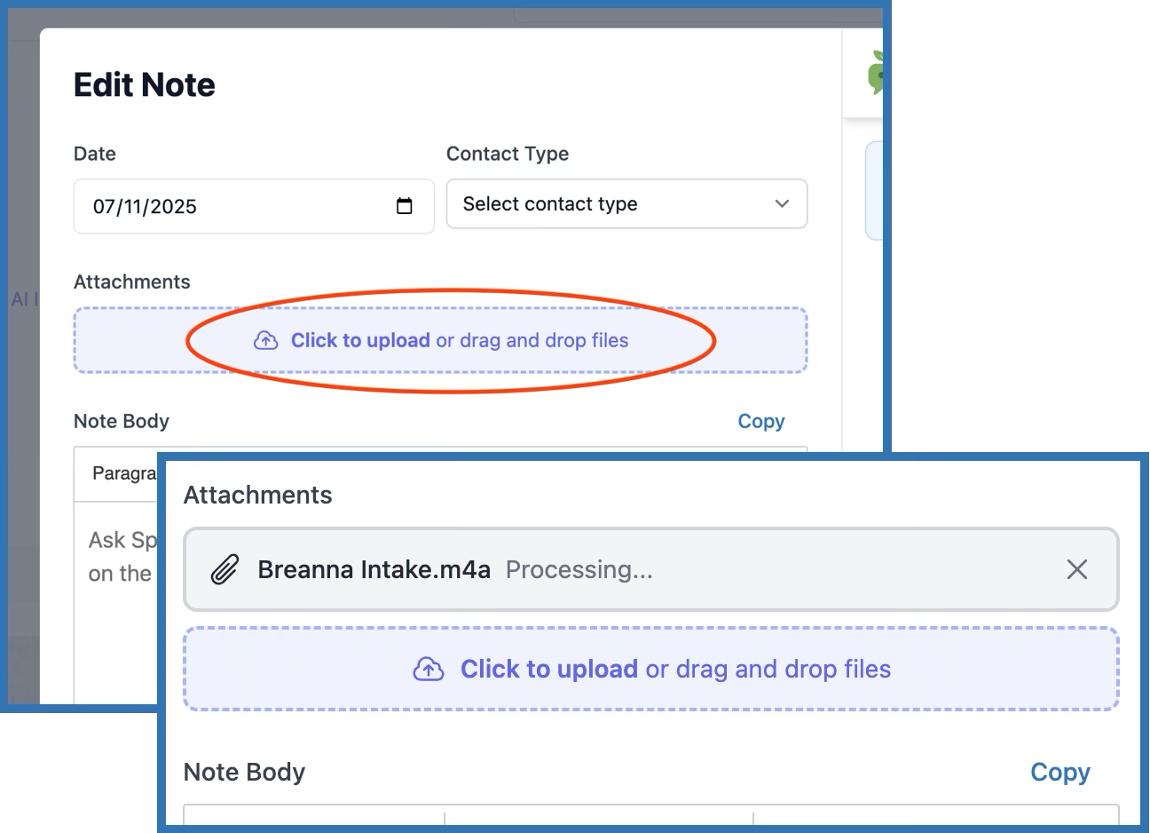Click "or drag and drop files" in lower dropzone
This screenshot has width=1150, height=833.
coord(768,670)
